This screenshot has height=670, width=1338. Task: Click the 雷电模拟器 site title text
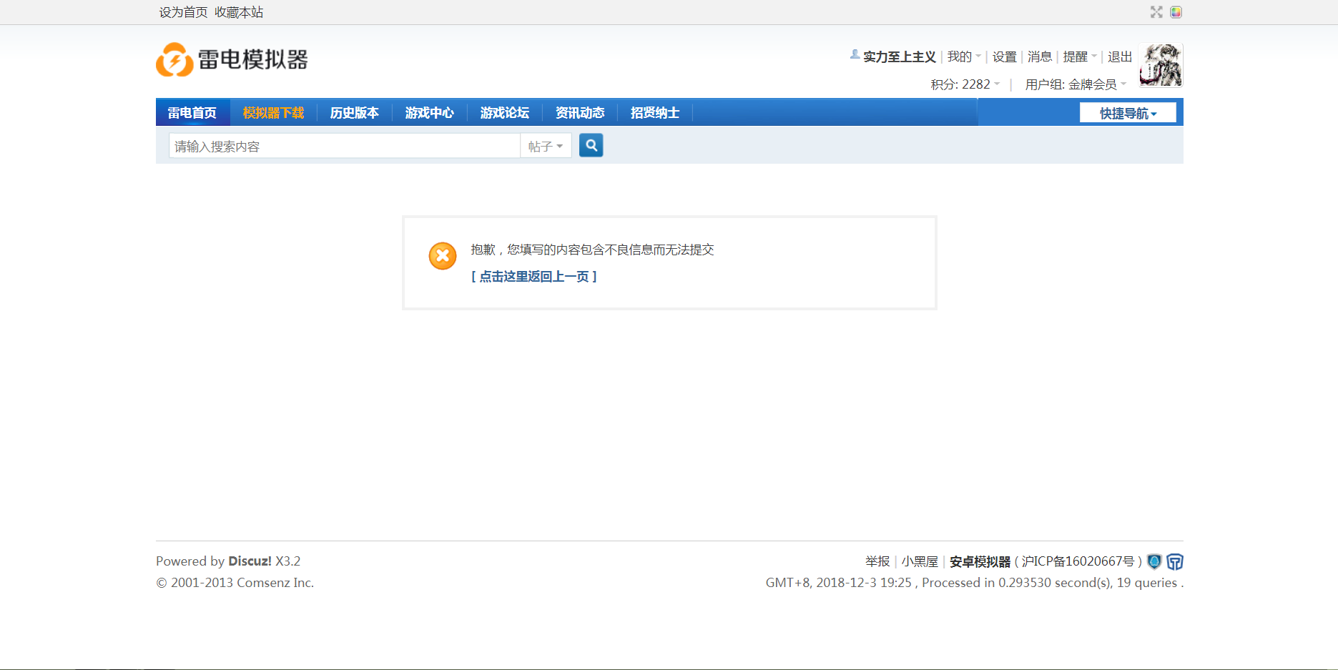click(253, 59)
